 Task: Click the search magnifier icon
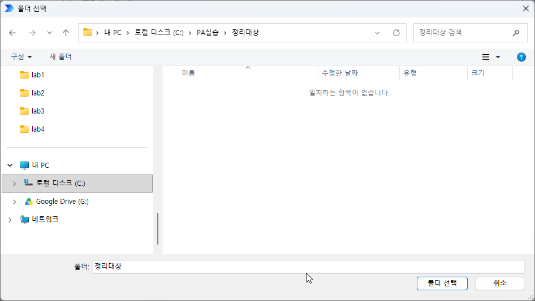coord(516,33)
